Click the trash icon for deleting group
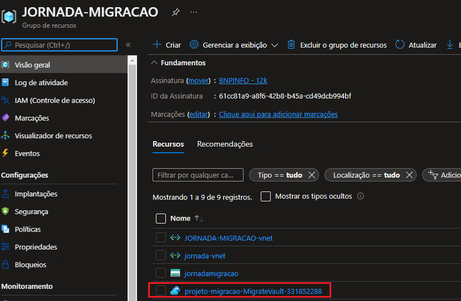The height and width of the screenshot is (301, 461). point(291,45)
